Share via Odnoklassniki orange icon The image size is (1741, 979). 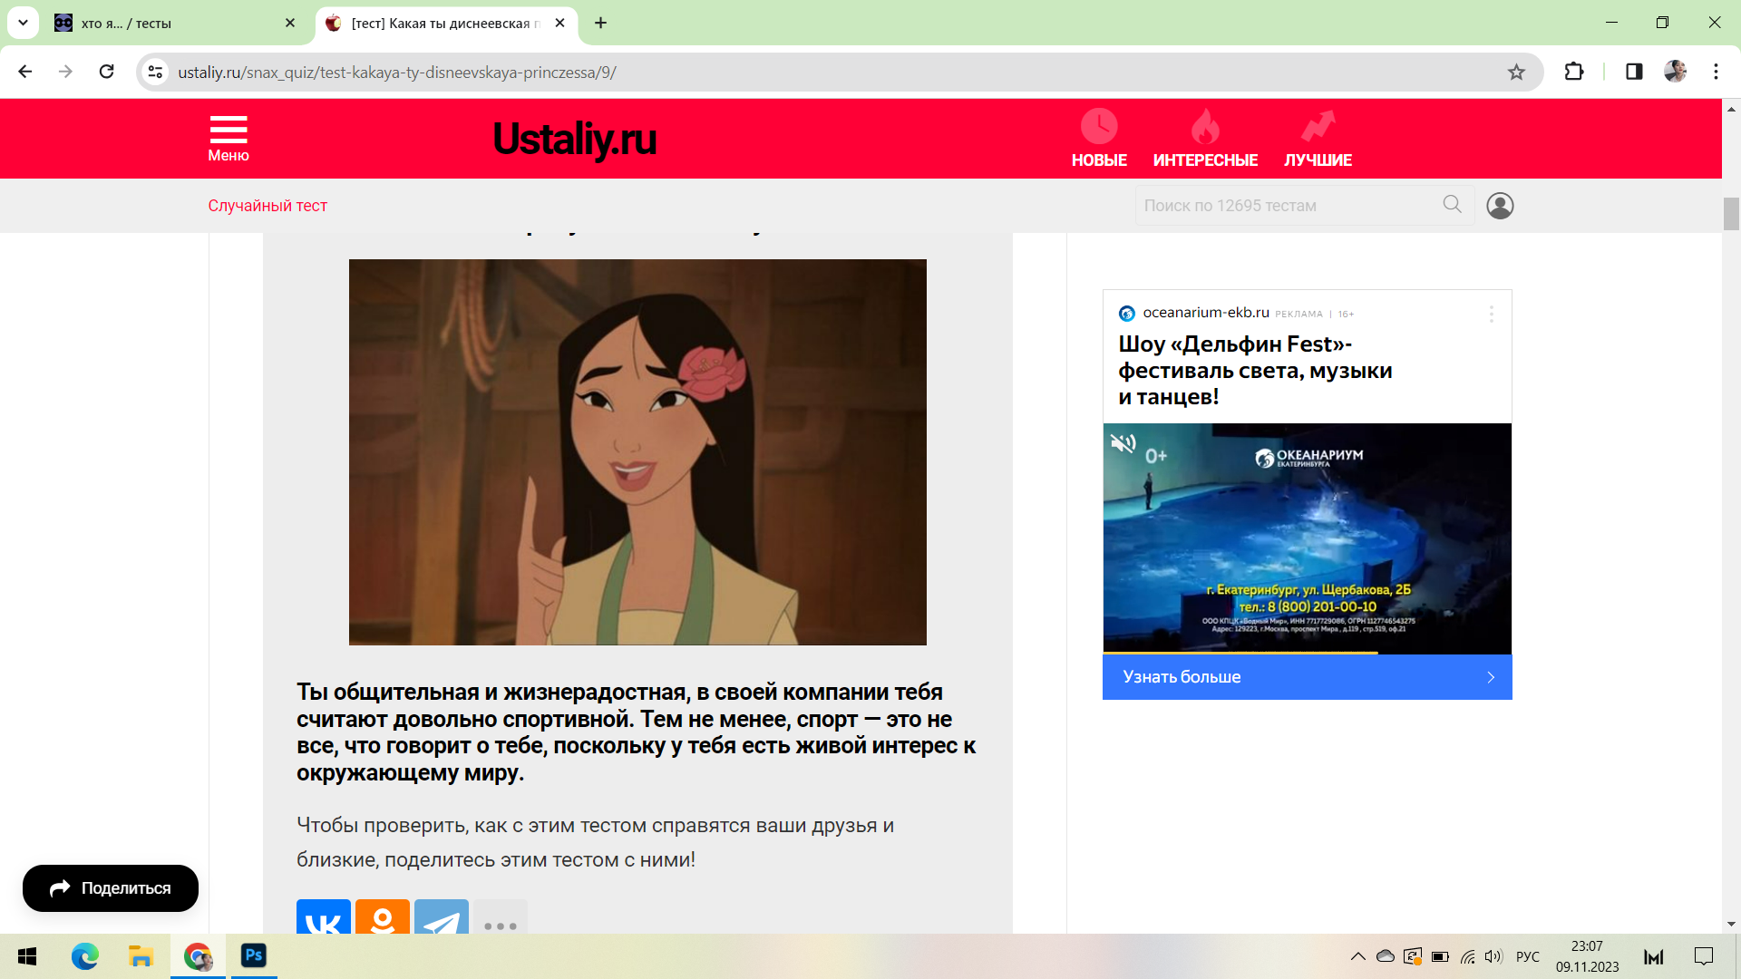pyautogui.click(x=383, y=916)
